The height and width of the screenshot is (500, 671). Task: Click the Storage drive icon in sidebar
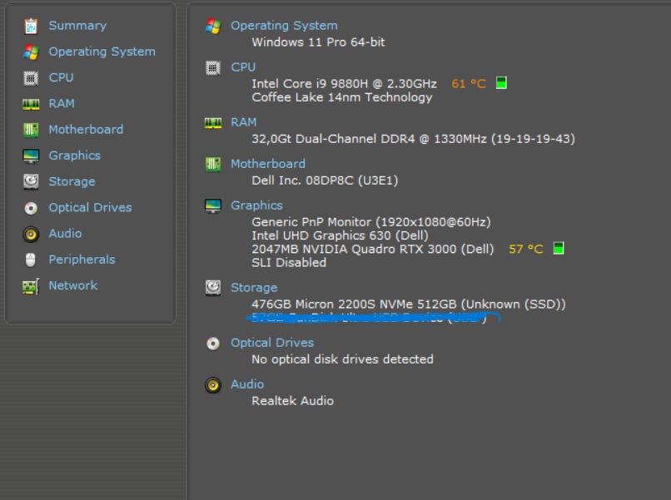31,181
